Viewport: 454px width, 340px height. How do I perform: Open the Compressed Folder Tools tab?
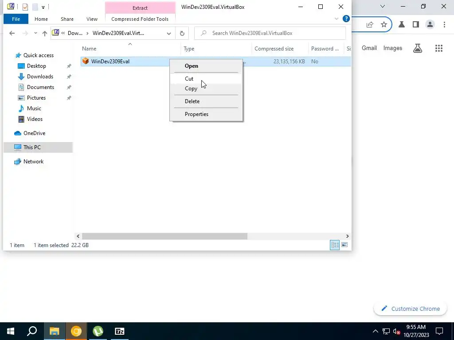140,19
